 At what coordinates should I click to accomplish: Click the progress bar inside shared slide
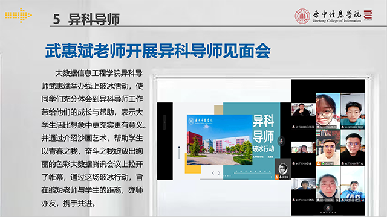[253, 173]
